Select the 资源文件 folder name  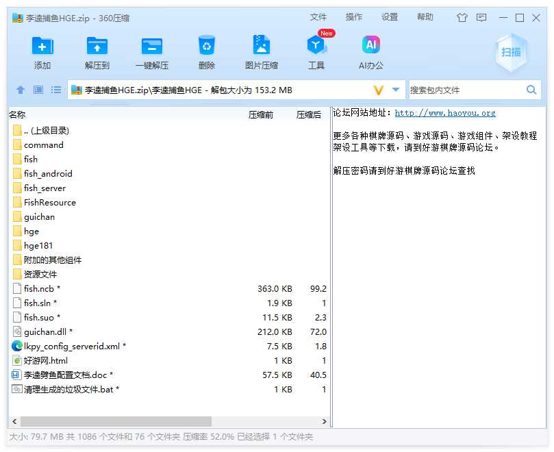pos(40,274)
